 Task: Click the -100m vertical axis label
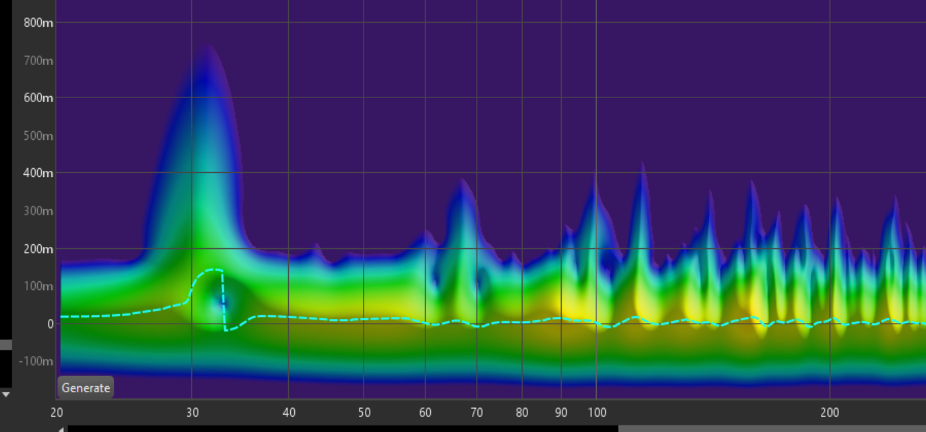[x=36, y=361]
